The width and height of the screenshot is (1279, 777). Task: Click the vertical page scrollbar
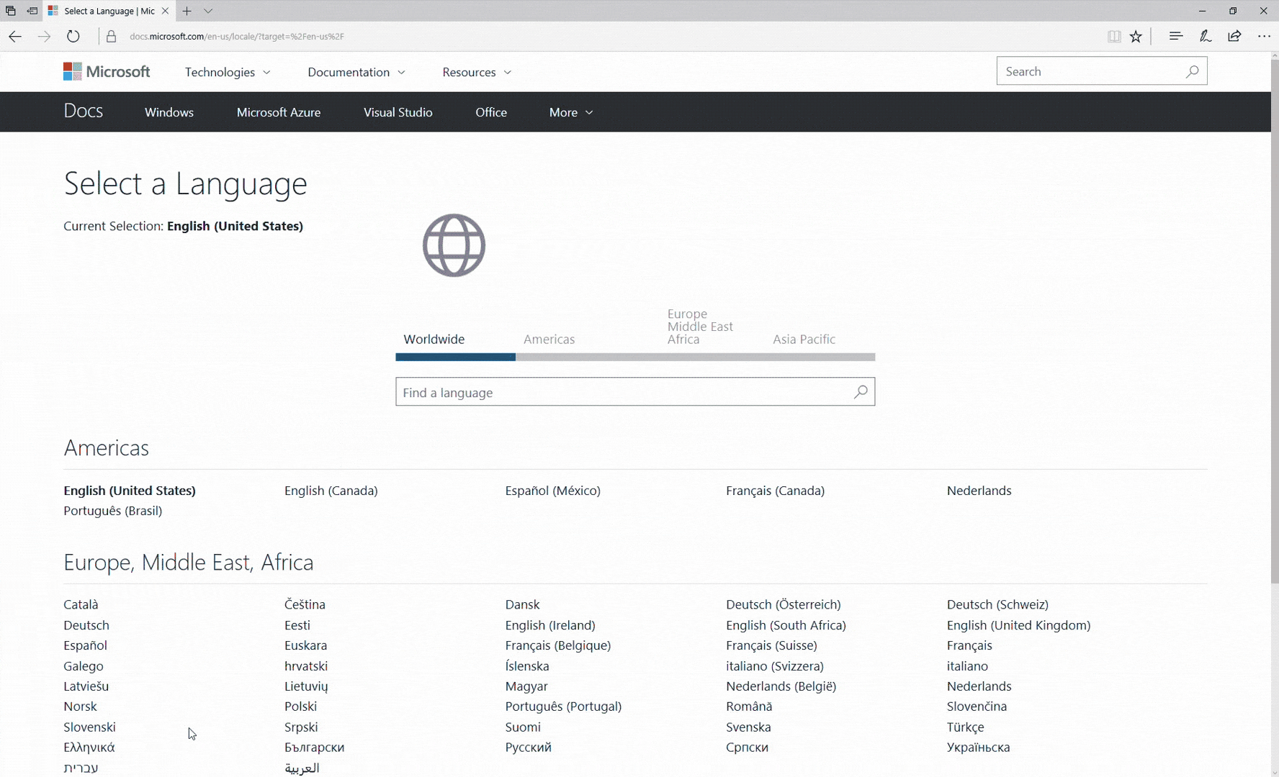tap(1275, 321)
